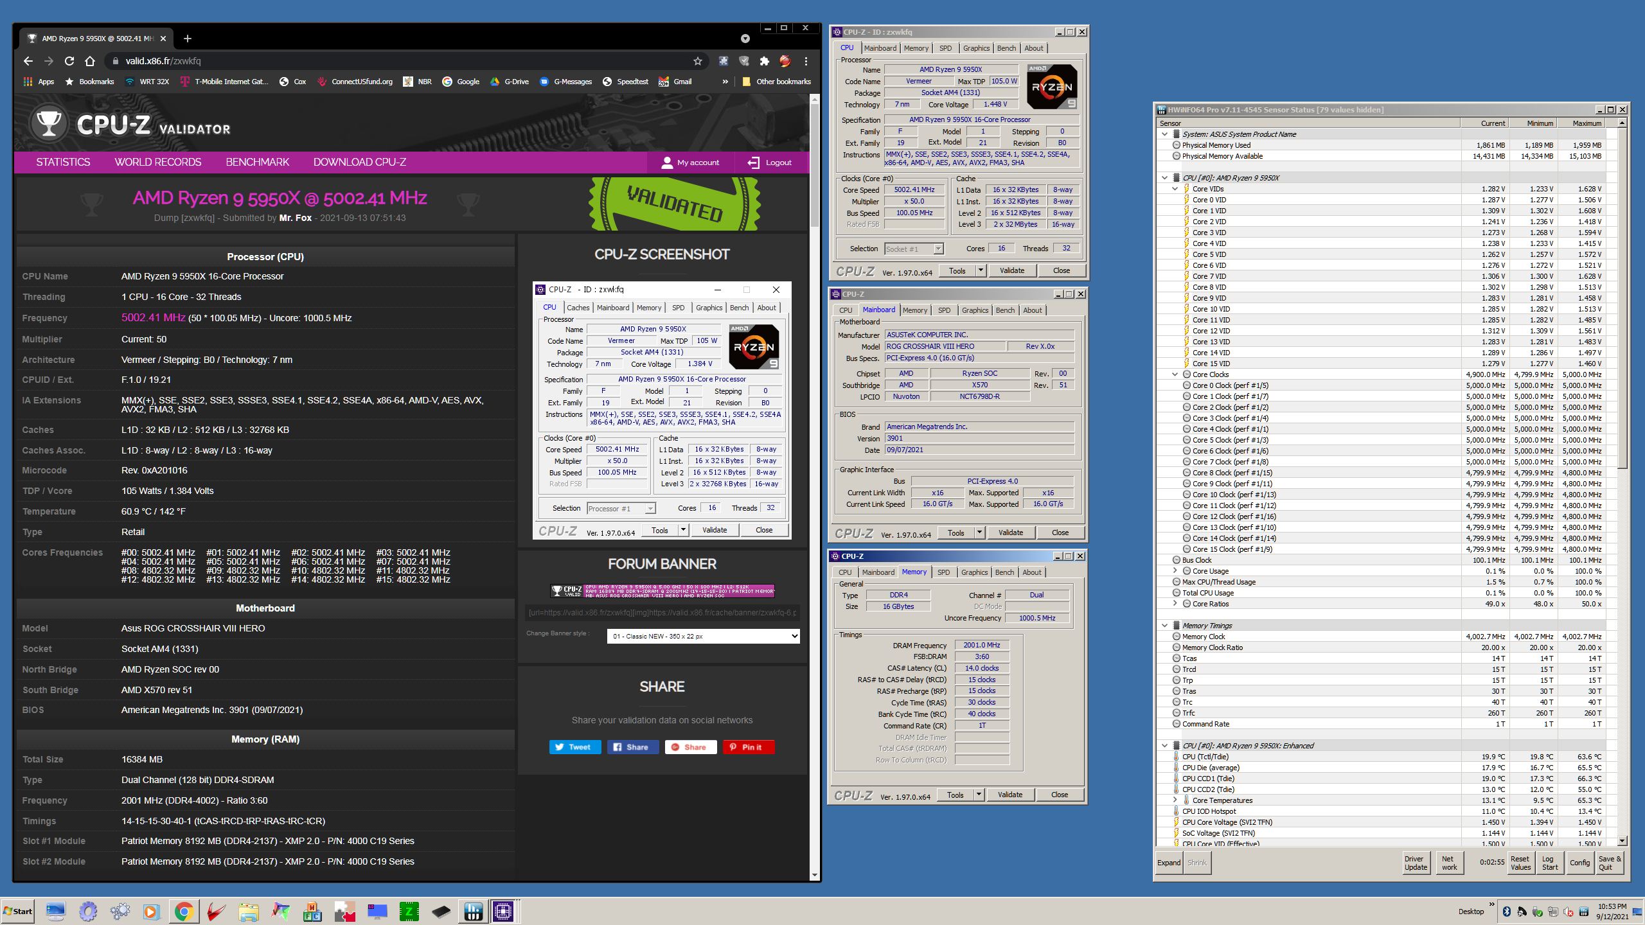The image size is (1645, 925).
Task: Launch Windows Media Player from taskbar
Action: pos(152,911)
